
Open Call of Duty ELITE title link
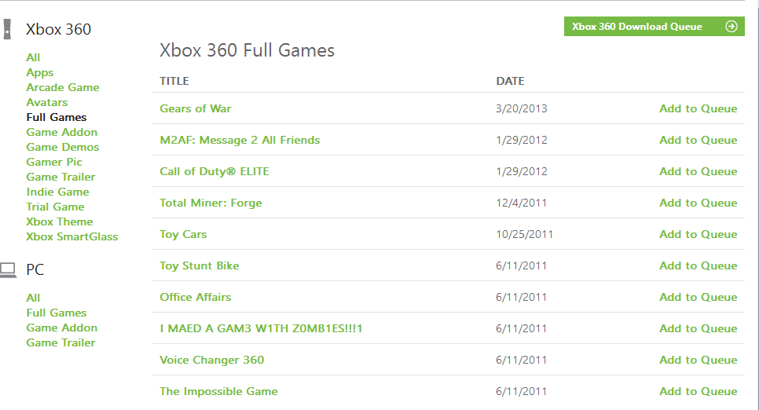pos(214,171)
